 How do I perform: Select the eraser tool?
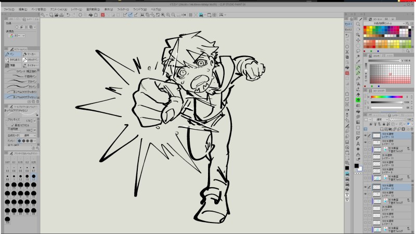pos(358,95)
